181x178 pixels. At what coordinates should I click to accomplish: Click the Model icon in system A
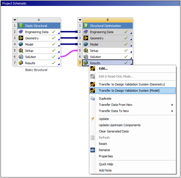coord(21,44)
